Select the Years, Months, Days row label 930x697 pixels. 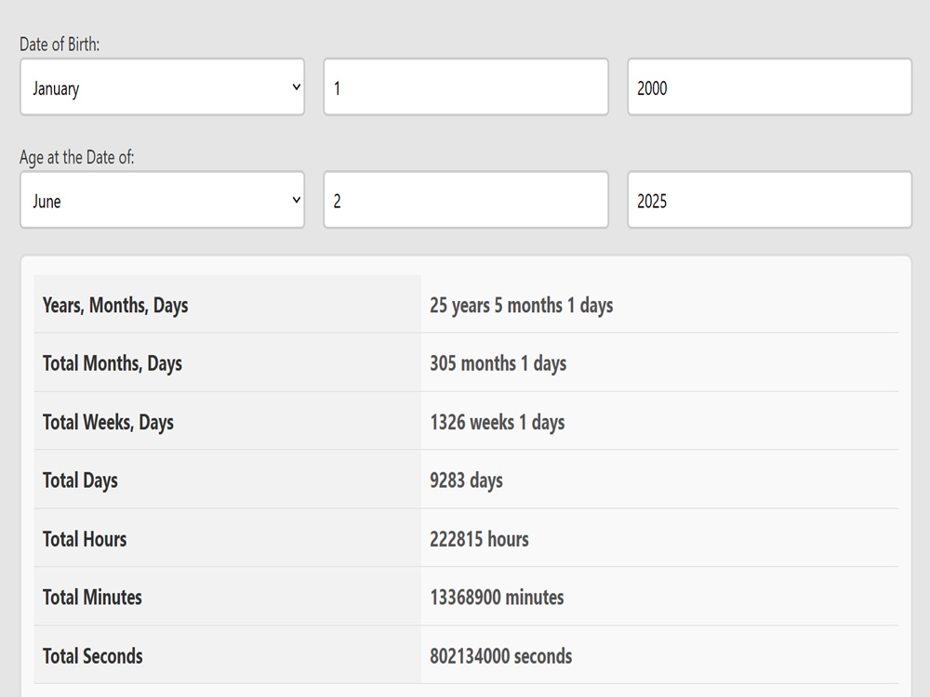point(115,305)
